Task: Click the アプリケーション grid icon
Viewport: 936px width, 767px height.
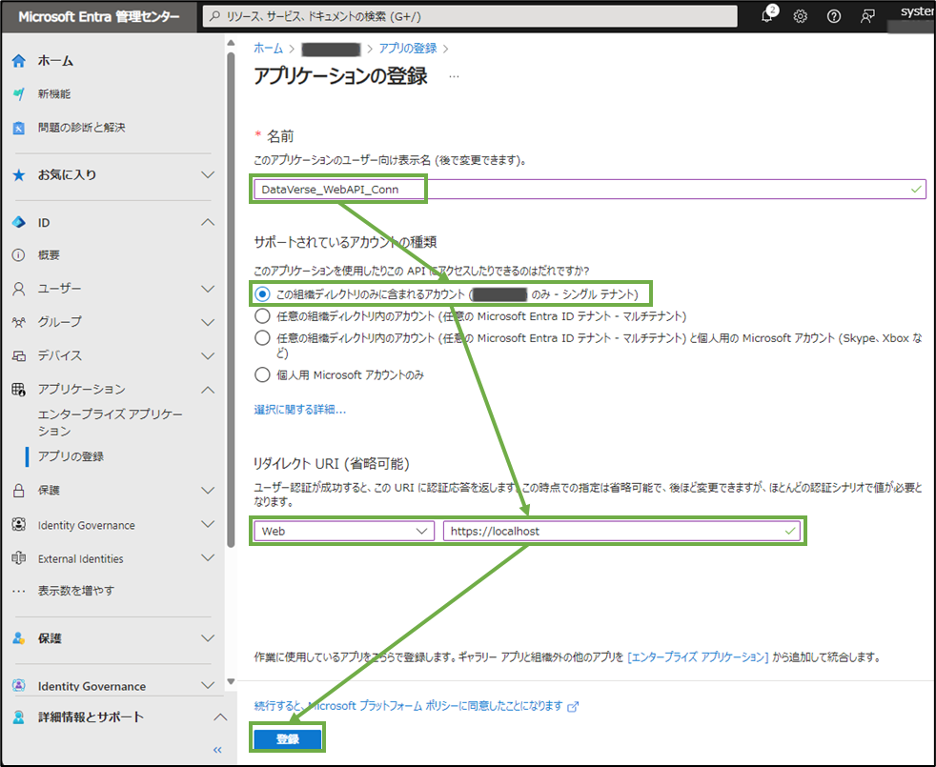Action: [19, 390]
